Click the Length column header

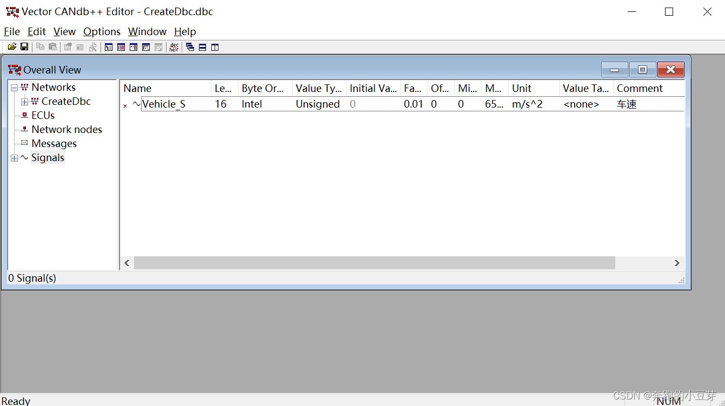[x=224, y=88]
